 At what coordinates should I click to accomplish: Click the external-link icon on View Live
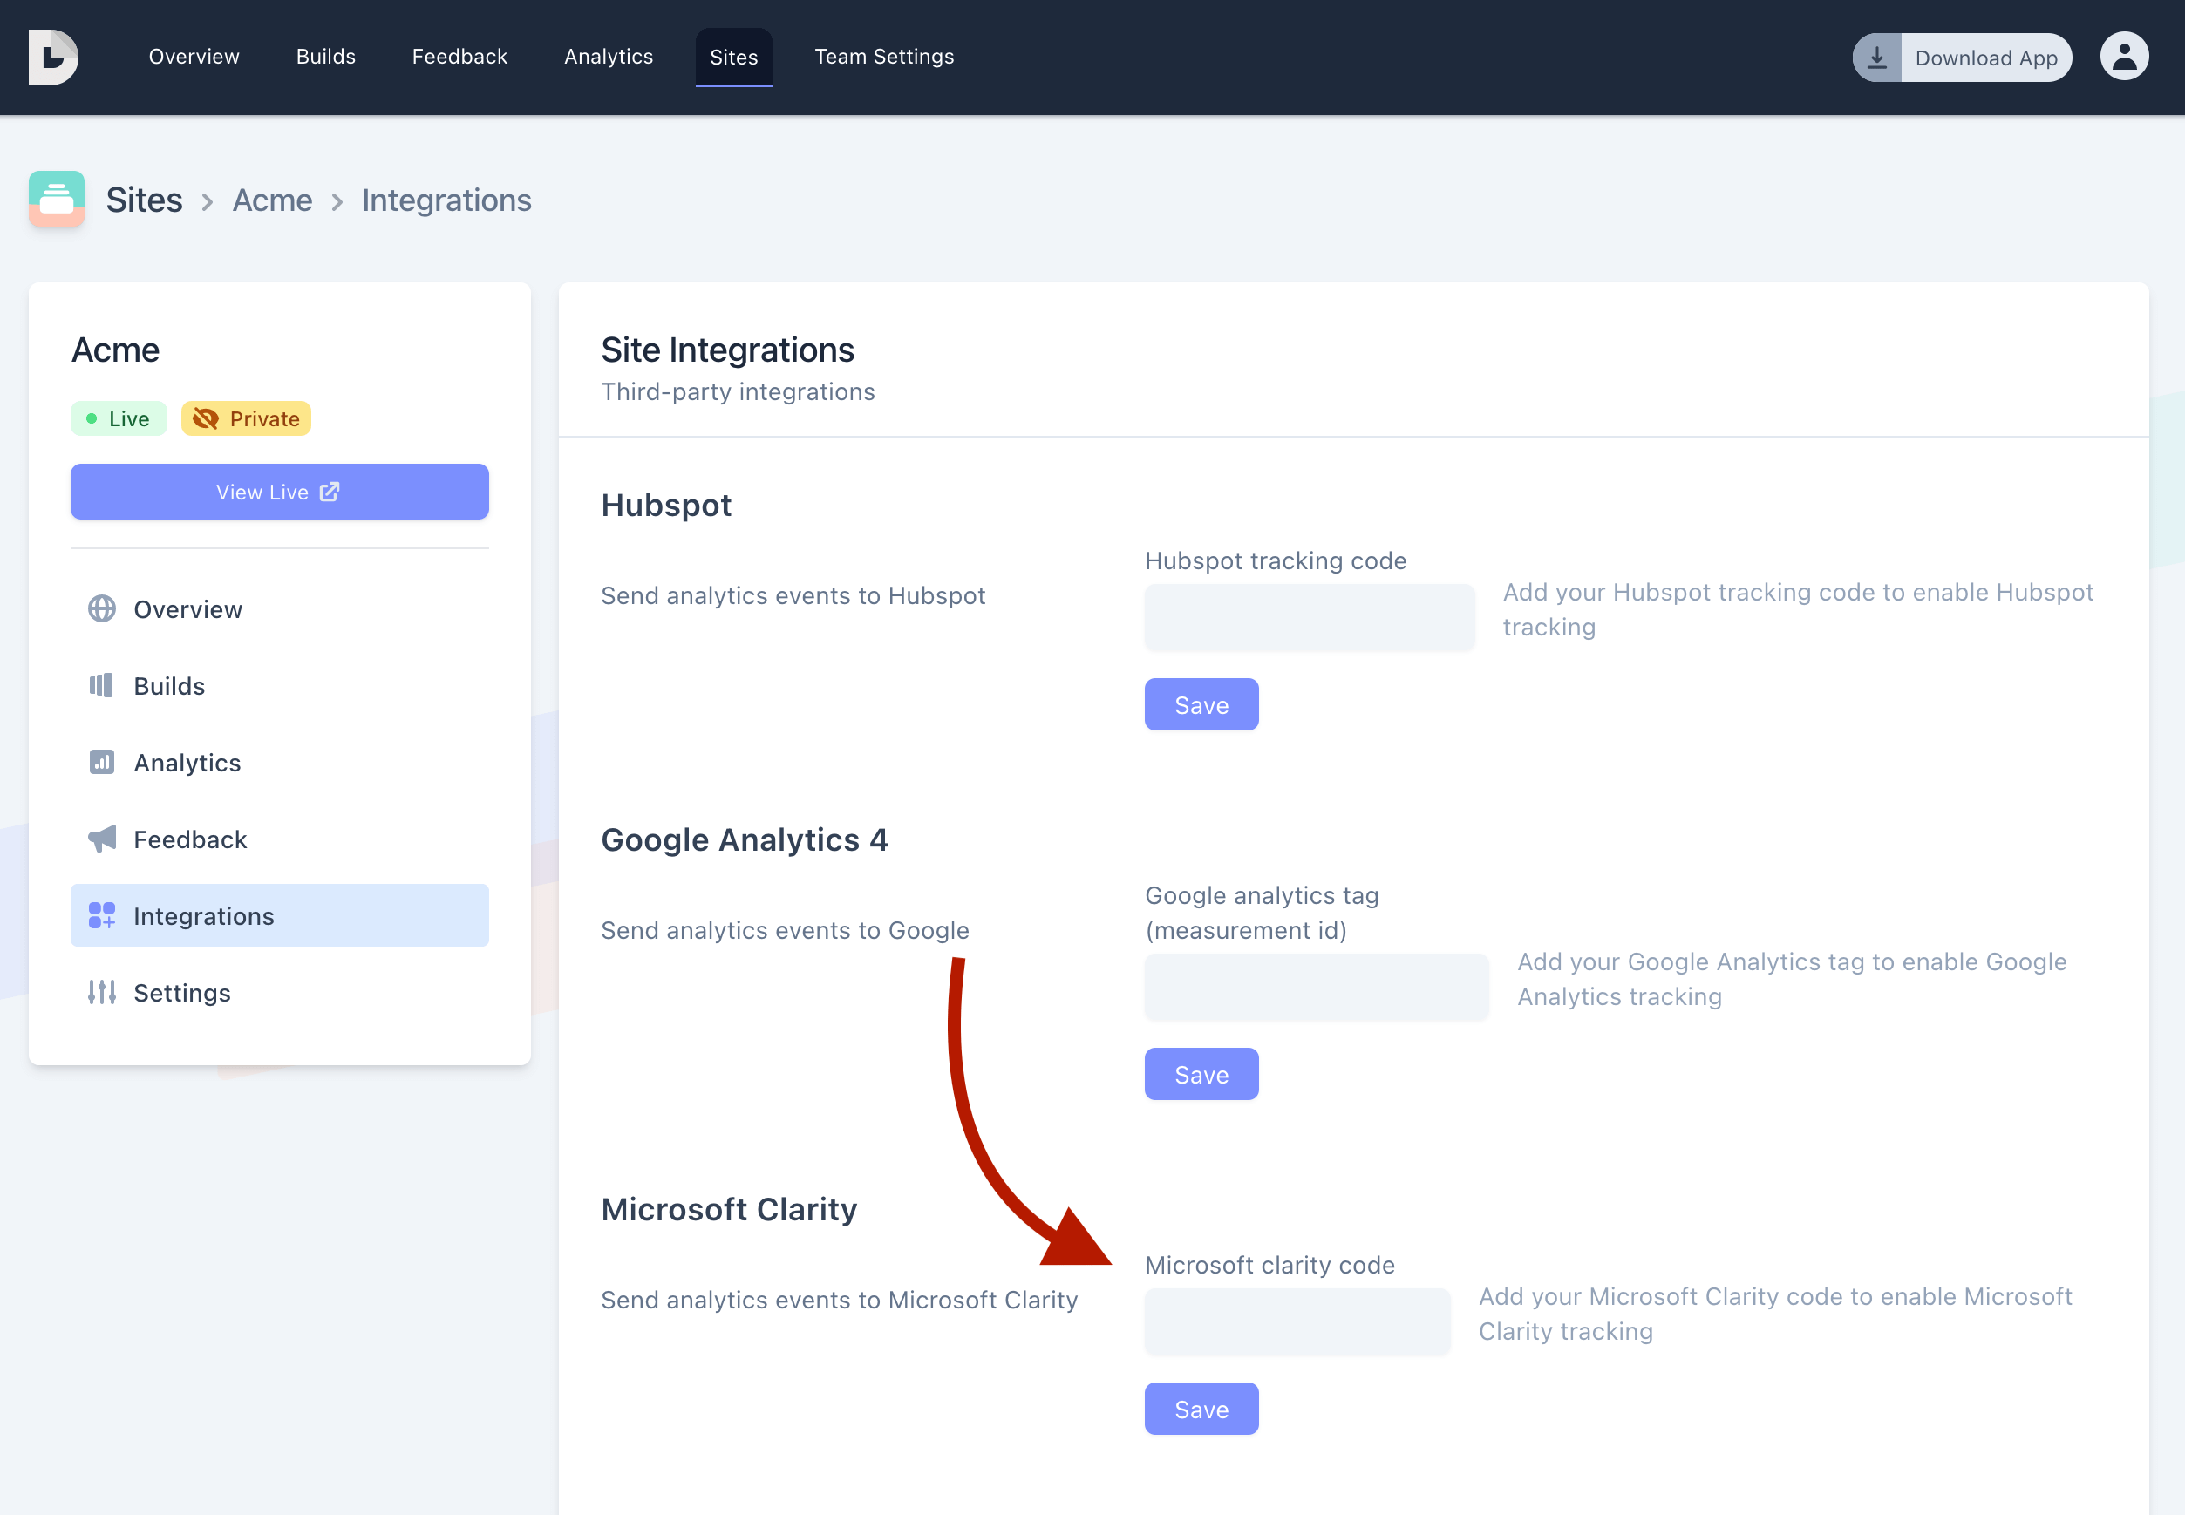tap(329, 491)
